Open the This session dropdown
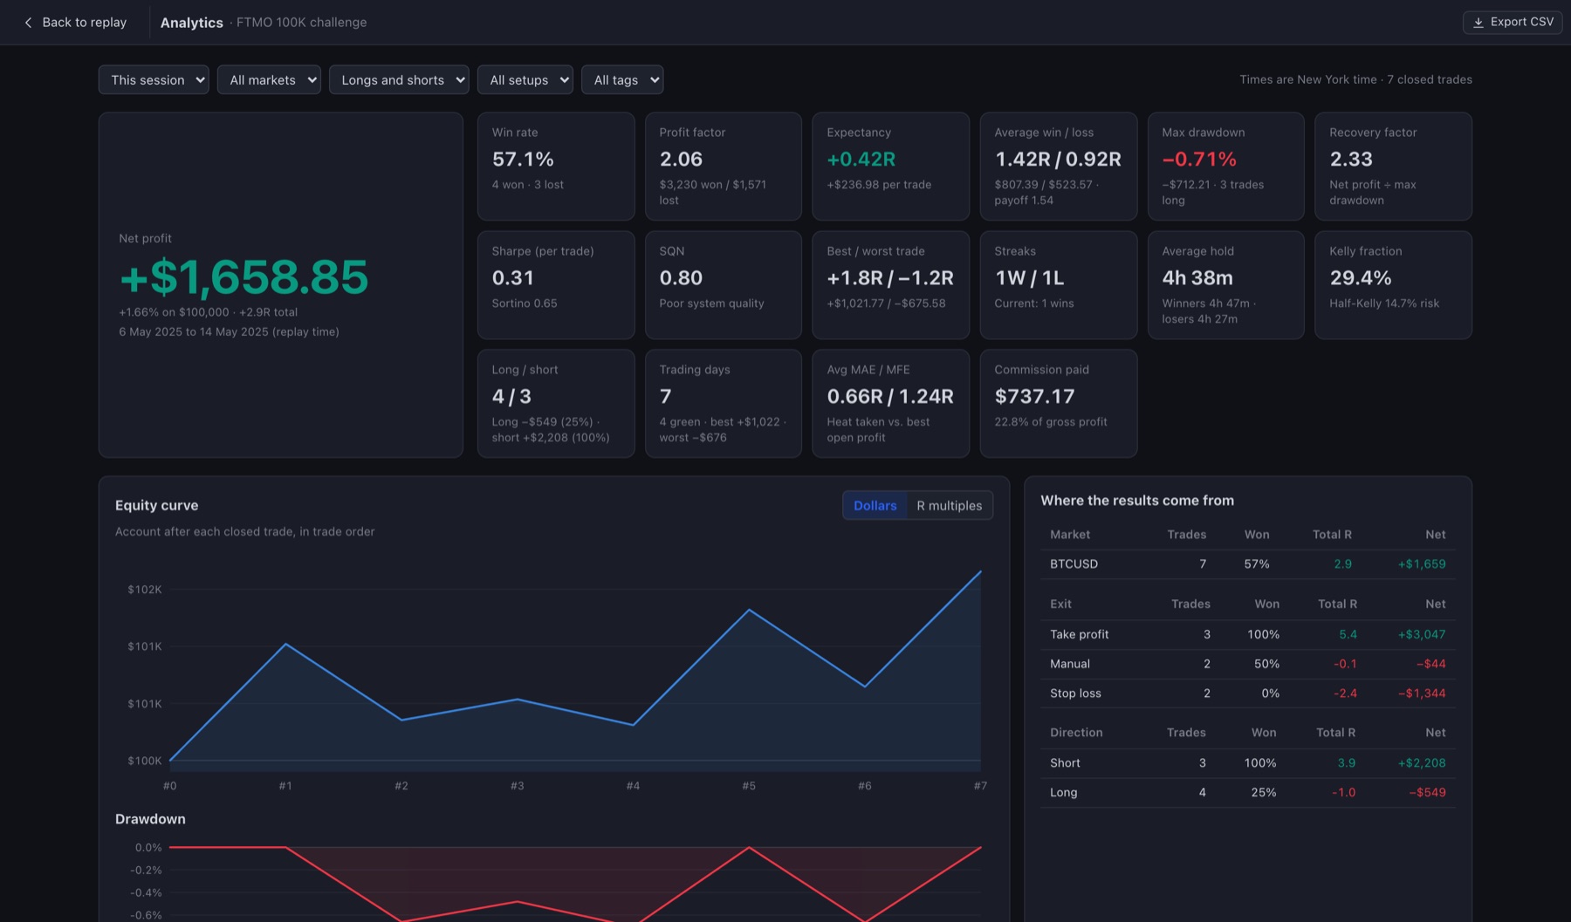Viewport: 1571px width, 922px height. point(154,79)
